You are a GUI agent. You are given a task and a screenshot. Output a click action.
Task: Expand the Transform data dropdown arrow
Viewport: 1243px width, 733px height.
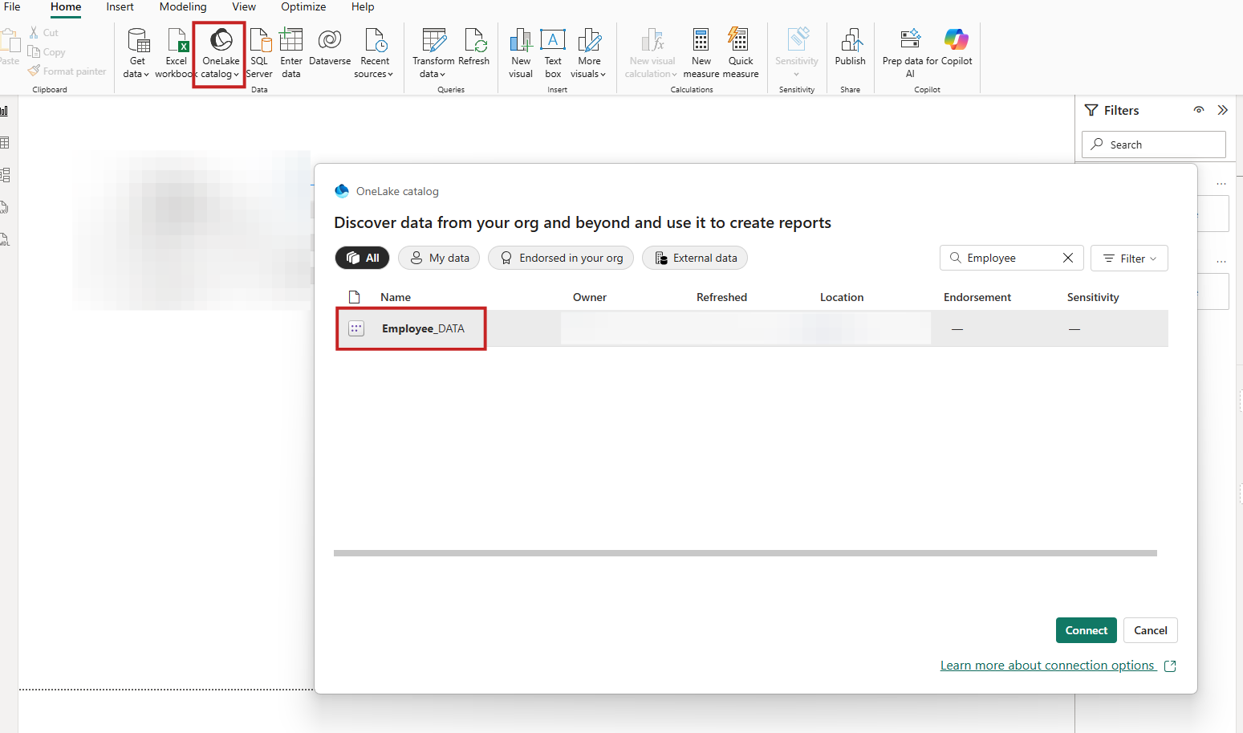coord(442,75)
